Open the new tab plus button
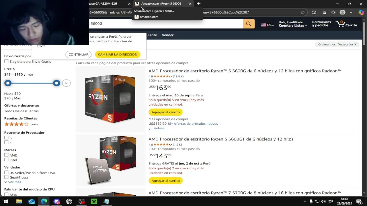The width and height of the screenshot is (367, 206). (x=198, y=4)
